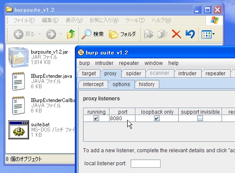
Task: Open the history sub-tab
Action: pyautogui.click(x=147, y=84)
